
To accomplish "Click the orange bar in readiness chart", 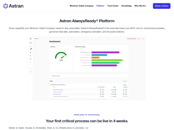I will tap(95, 57).
